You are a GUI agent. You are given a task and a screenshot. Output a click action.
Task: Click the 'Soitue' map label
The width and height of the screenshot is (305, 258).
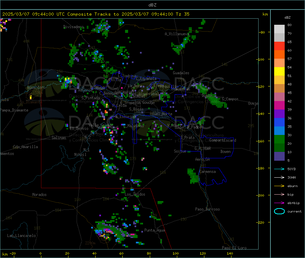tap(180, 151)
